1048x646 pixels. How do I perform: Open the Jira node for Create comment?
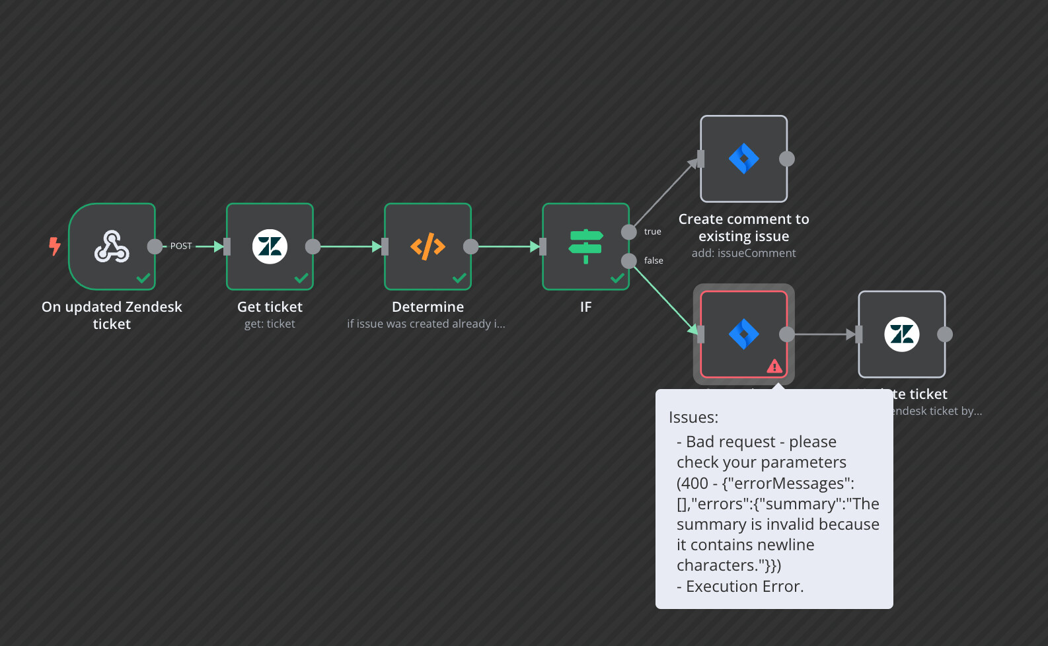pyautogui.click(x=744, y=159)
